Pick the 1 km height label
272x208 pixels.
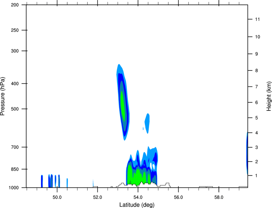tap(256, 176)
